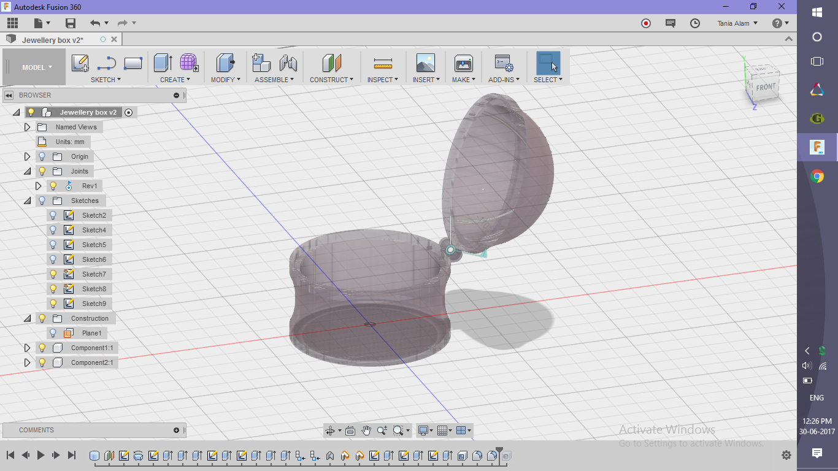Image resolution: width=838 pixels, height=471 pixels.
Task: Open the Display Settings dropdown
Action: tap(425, 431)
